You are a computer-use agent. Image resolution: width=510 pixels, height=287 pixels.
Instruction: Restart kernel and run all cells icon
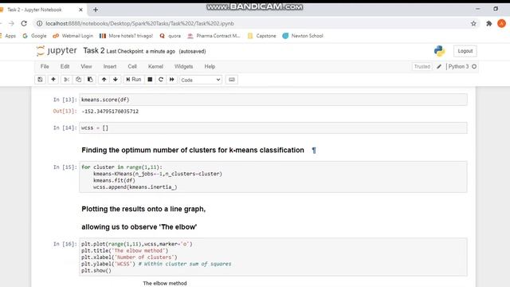tap(172, 80)
